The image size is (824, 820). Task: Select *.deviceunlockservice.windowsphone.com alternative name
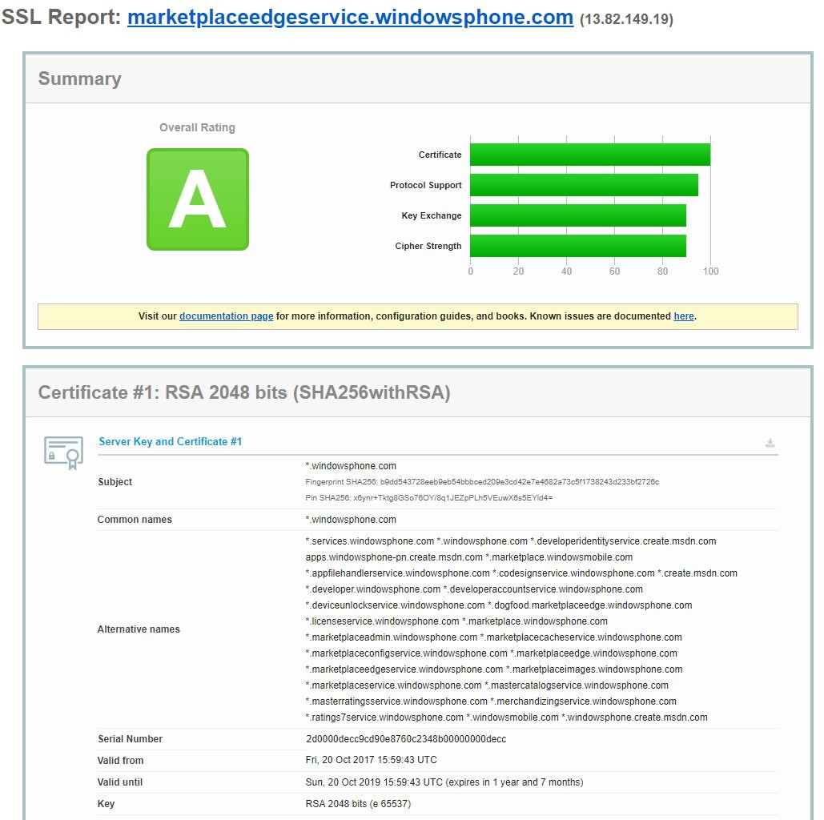tap(396, 605)
